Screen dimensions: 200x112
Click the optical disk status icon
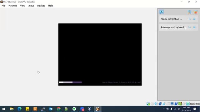tap(152, 104)
